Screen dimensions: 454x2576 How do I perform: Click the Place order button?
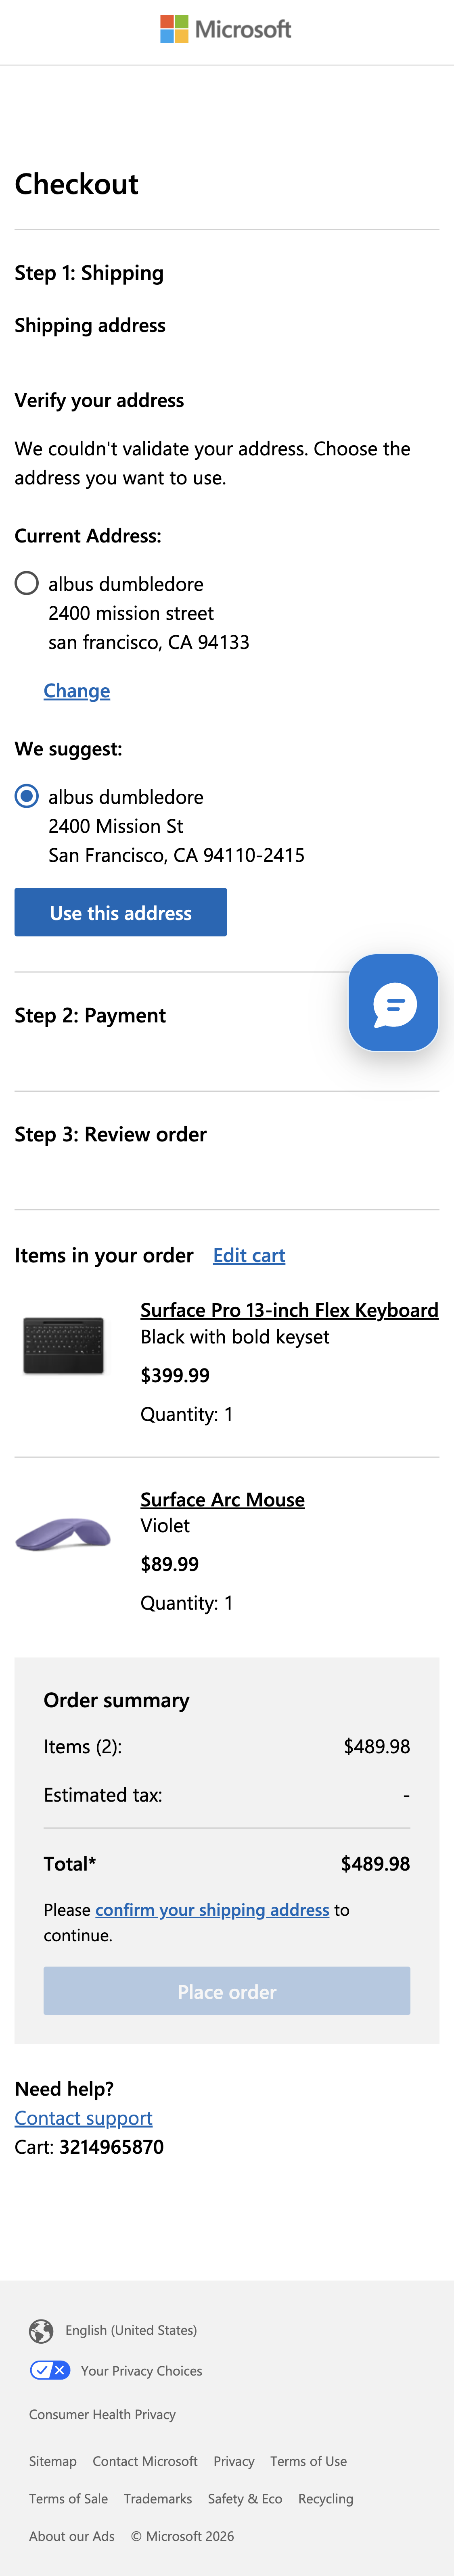click(x=226, y=1991)
